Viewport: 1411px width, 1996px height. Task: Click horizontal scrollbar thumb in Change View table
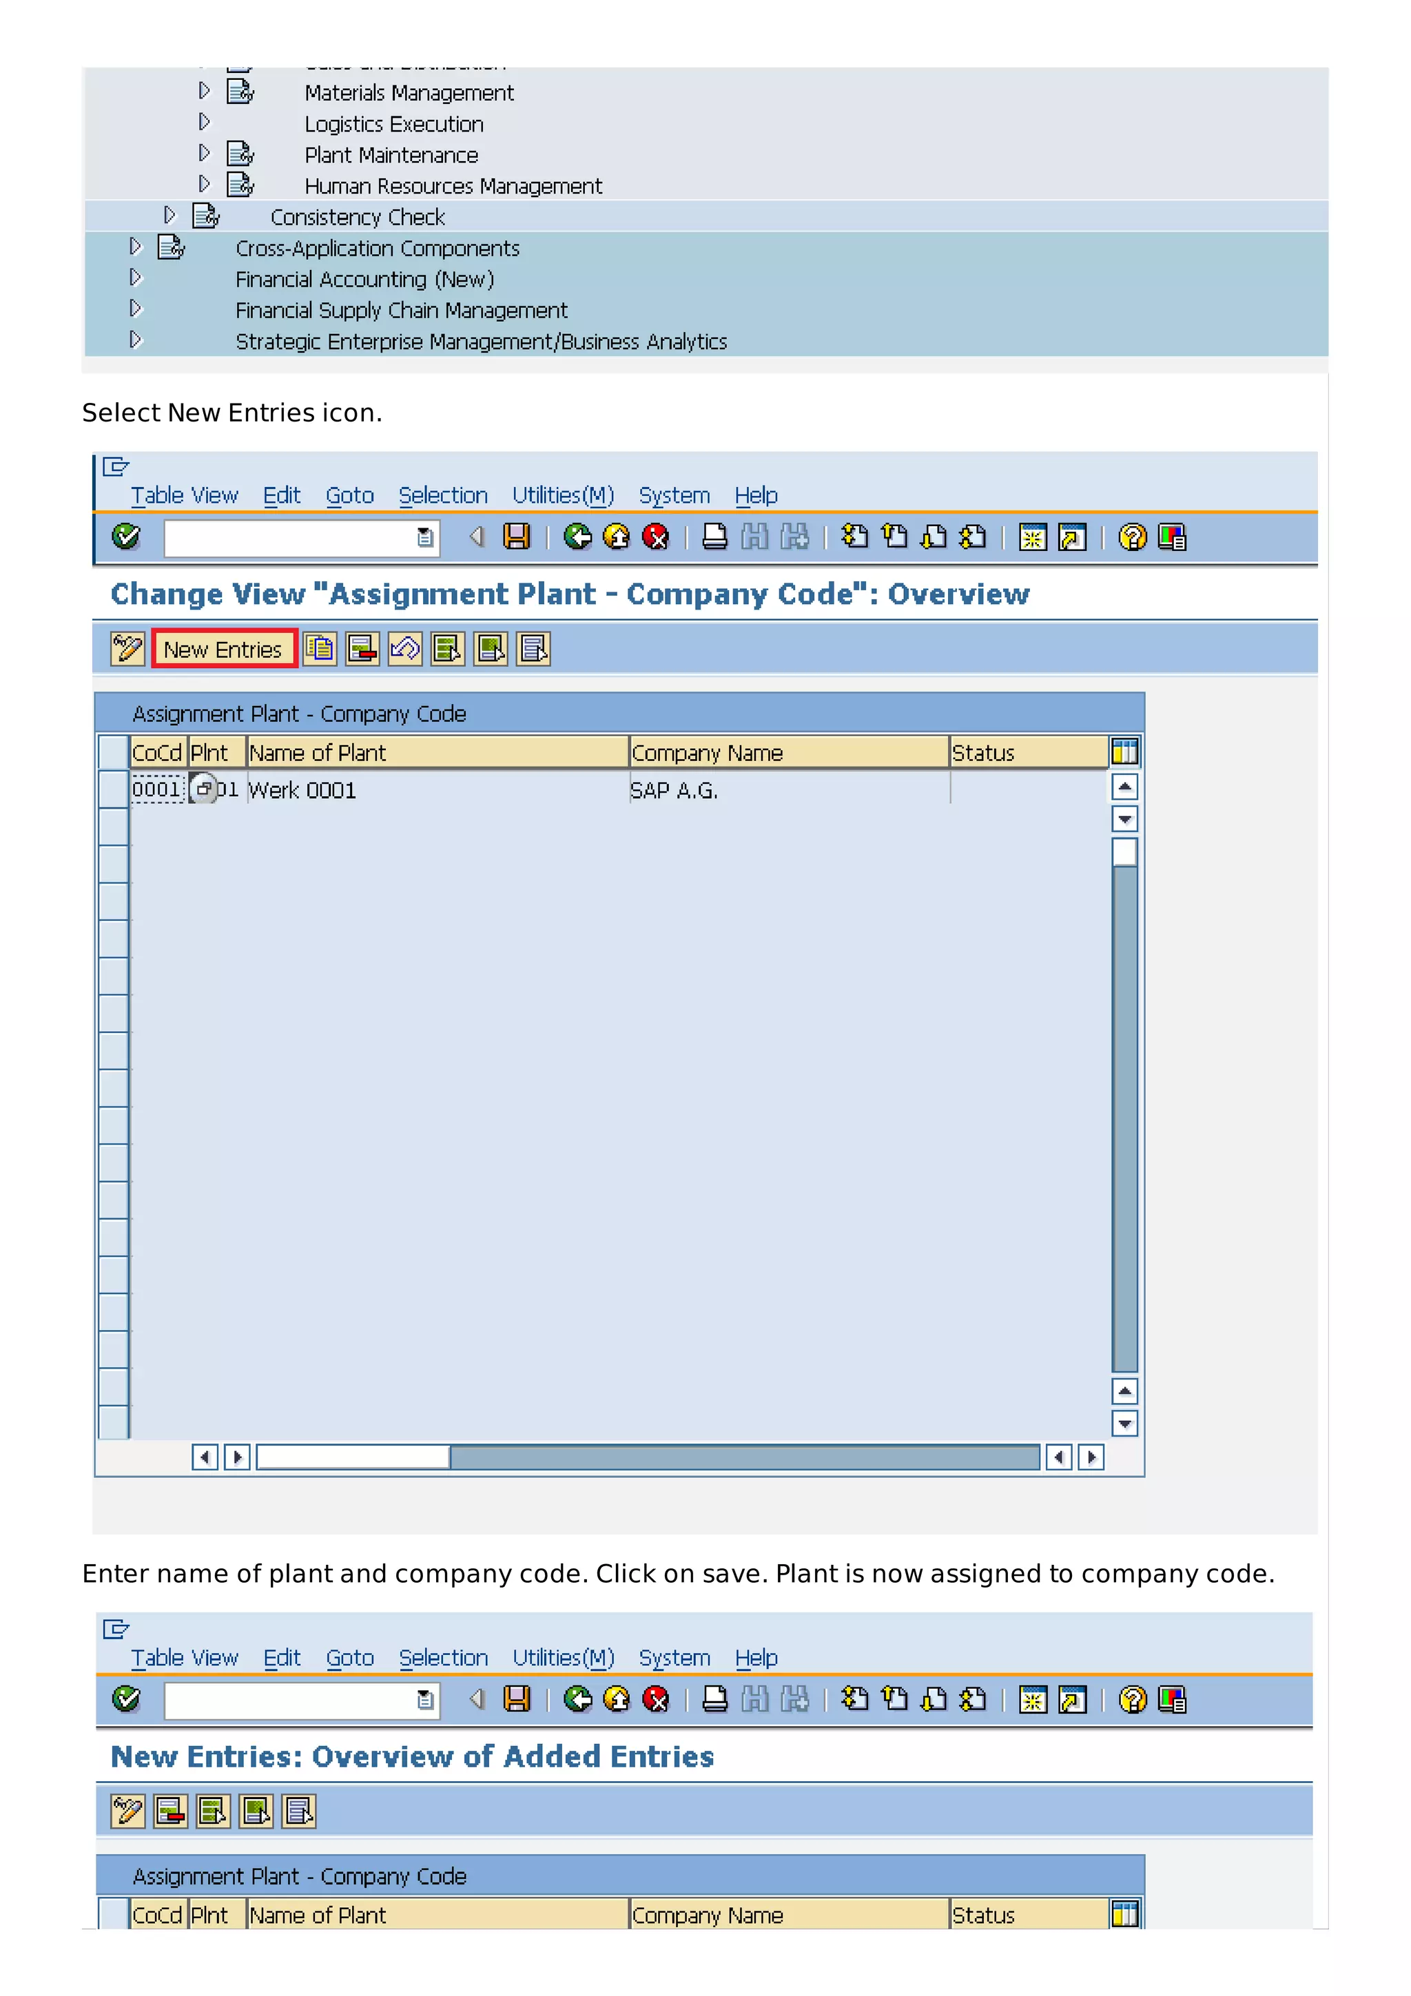[x=353, y=1457]
